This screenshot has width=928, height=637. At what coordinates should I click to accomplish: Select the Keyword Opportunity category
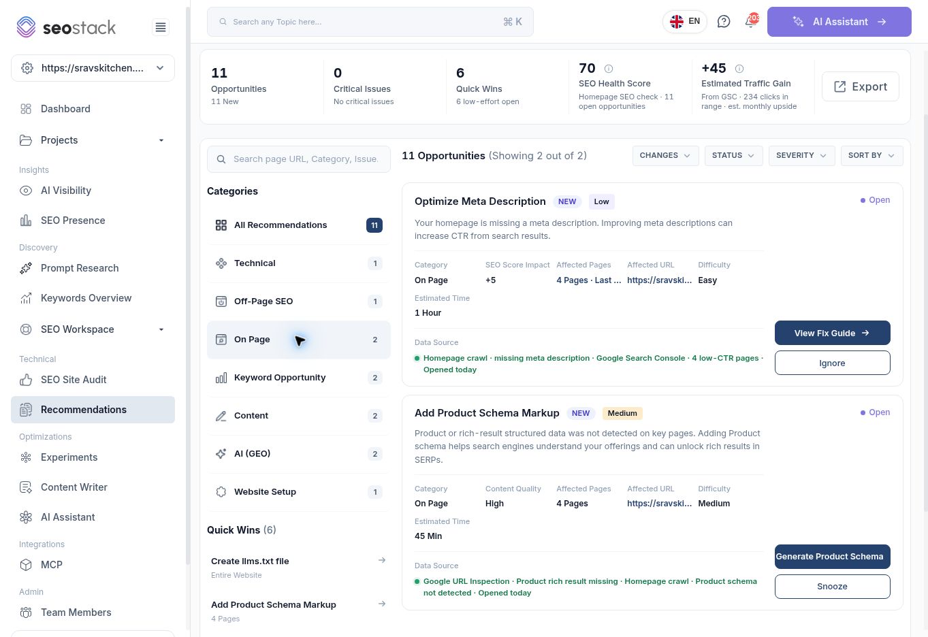point(299,378)
